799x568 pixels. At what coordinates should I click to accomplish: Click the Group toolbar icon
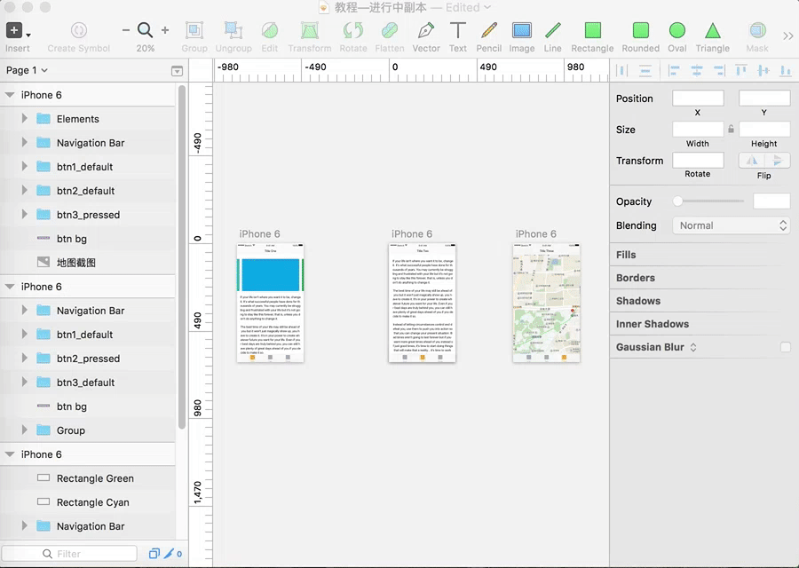coord(194,30)
